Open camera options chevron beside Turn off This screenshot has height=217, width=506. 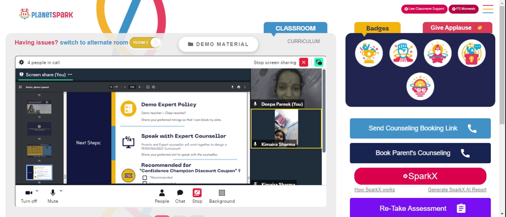pyautogui.click(x=37, y=191)
